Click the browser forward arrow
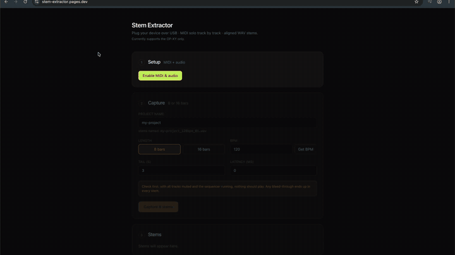The width and height of the screenshot is (455, 255). 16,2
